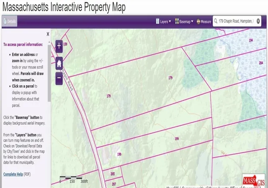Select the highlighted parcel 199 label
This screenshot has width=268, height=188.
click(x=119, y=155)
